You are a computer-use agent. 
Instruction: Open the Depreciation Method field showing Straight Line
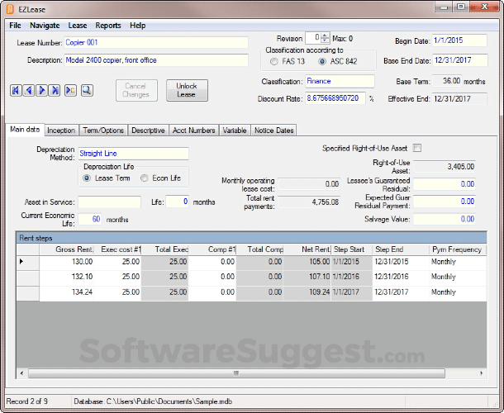coord(133,154)
